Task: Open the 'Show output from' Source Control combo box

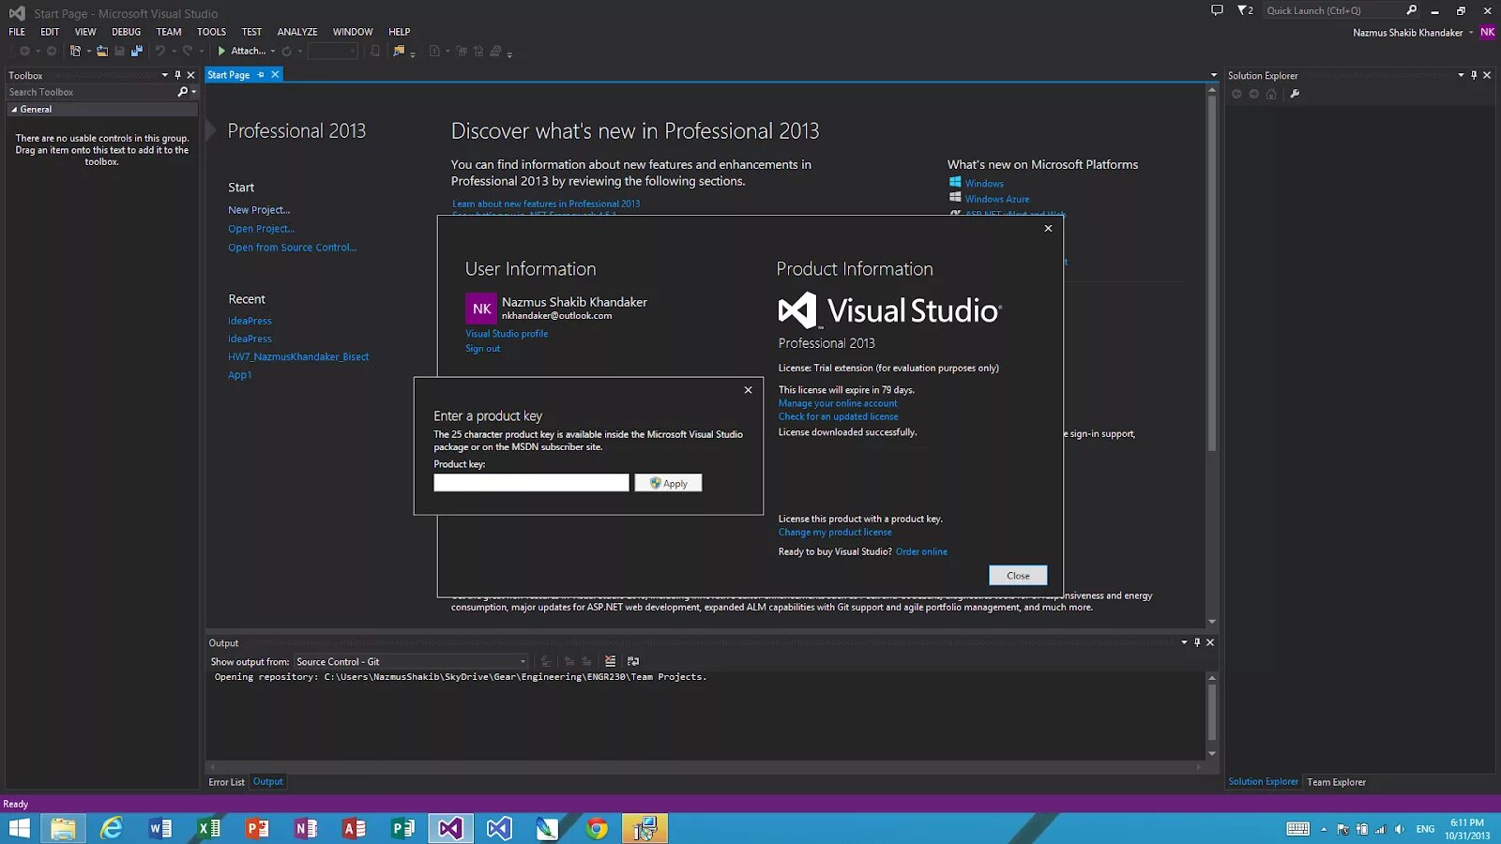Action: pos(411,661)
